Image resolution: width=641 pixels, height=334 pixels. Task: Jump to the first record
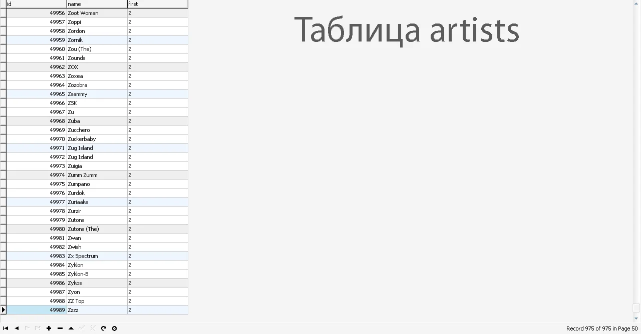coord(6,328)
